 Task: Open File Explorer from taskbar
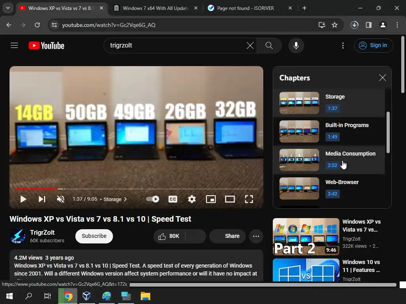point(145,296)
